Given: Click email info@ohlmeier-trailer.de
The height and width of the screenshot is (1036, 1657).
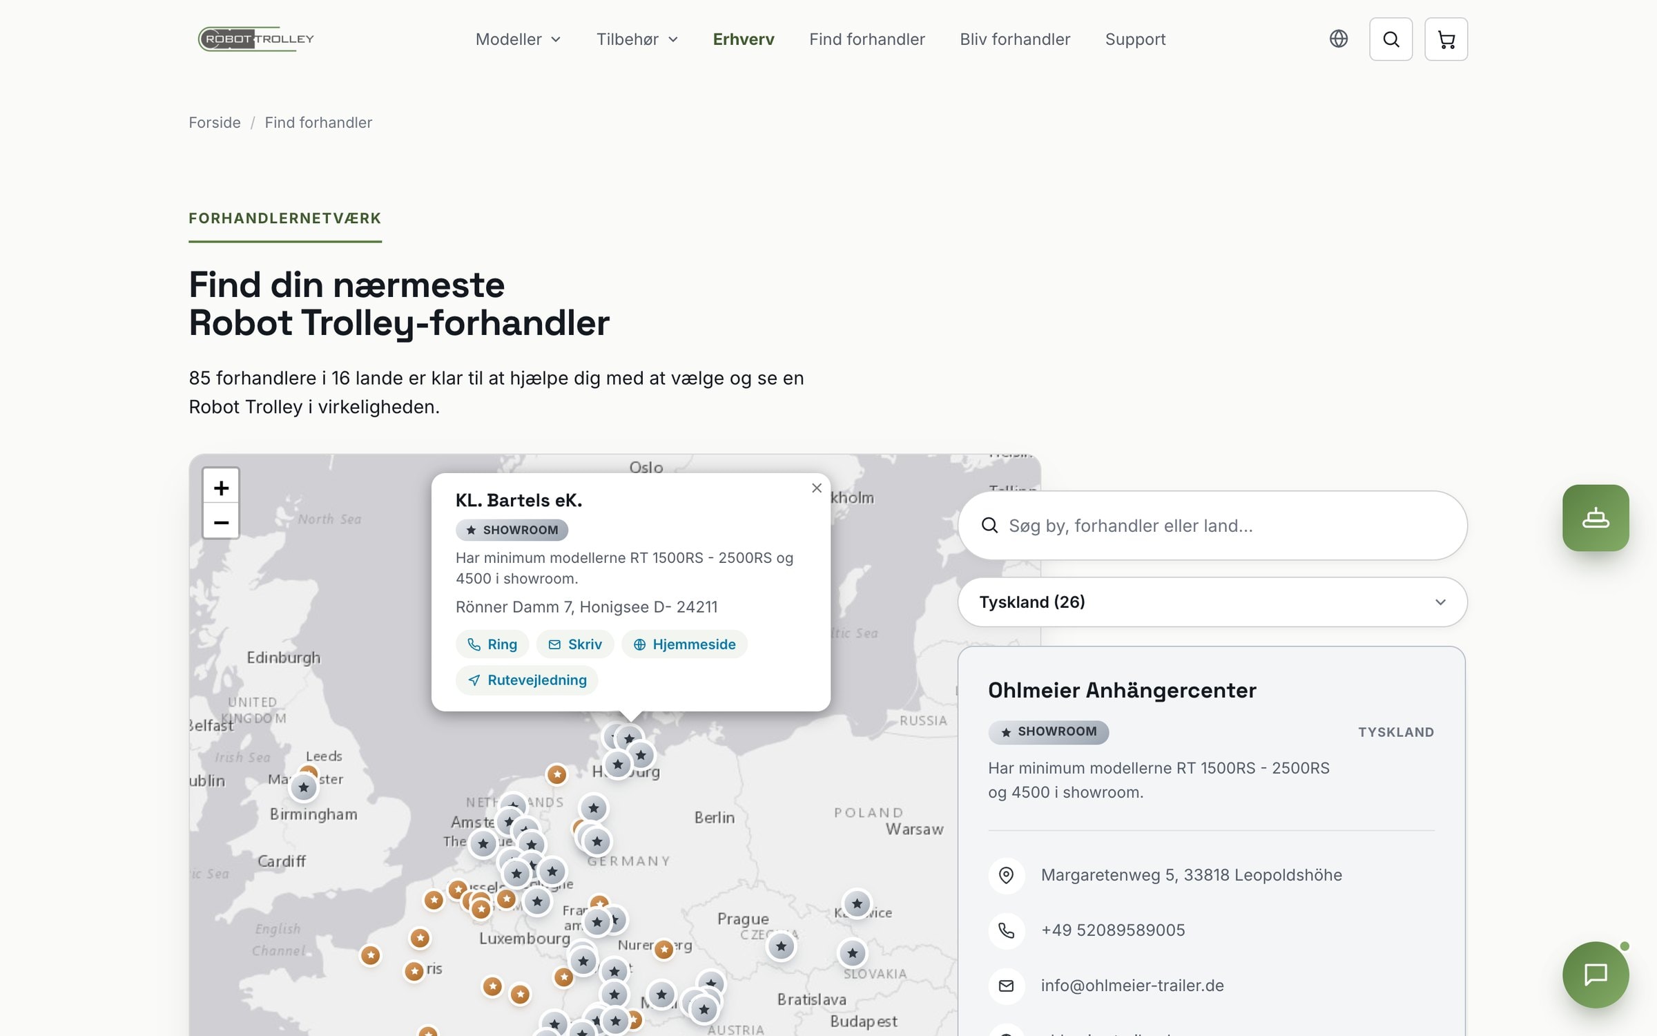Looking at the screenshot, I should 1132,986.
